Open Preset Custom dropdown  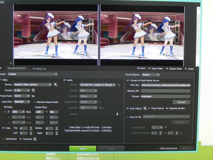click(33, 74)
